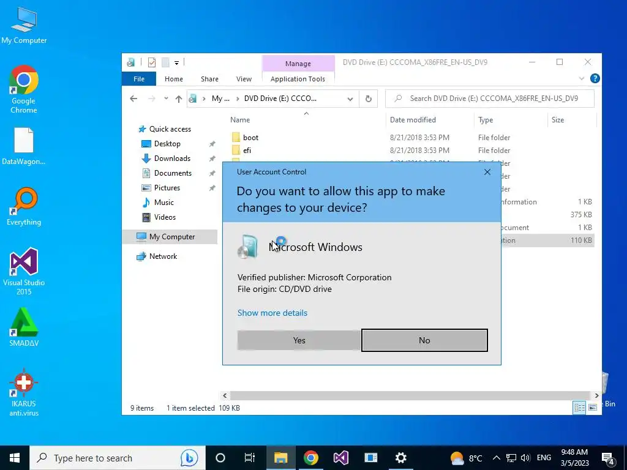Image resolution: width=627 pixels, height=470 pixels.
Task: Launch Visual Studio 2015 desktop shortcut
Action: [24, 271]
